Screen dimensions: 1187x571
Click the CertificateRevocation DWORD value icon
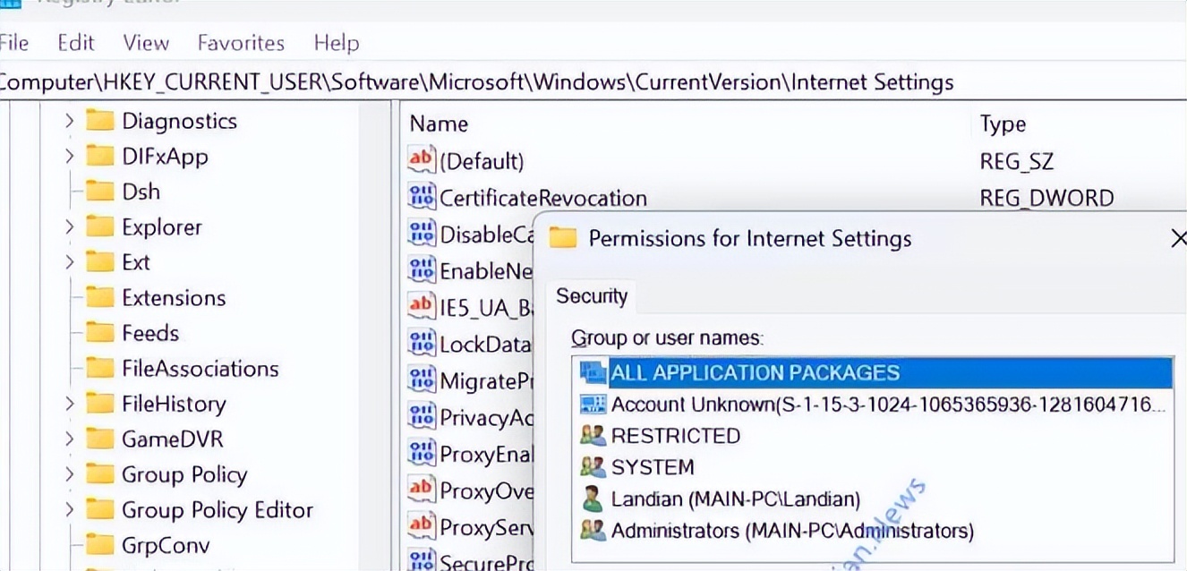click(x=421, y=197)
